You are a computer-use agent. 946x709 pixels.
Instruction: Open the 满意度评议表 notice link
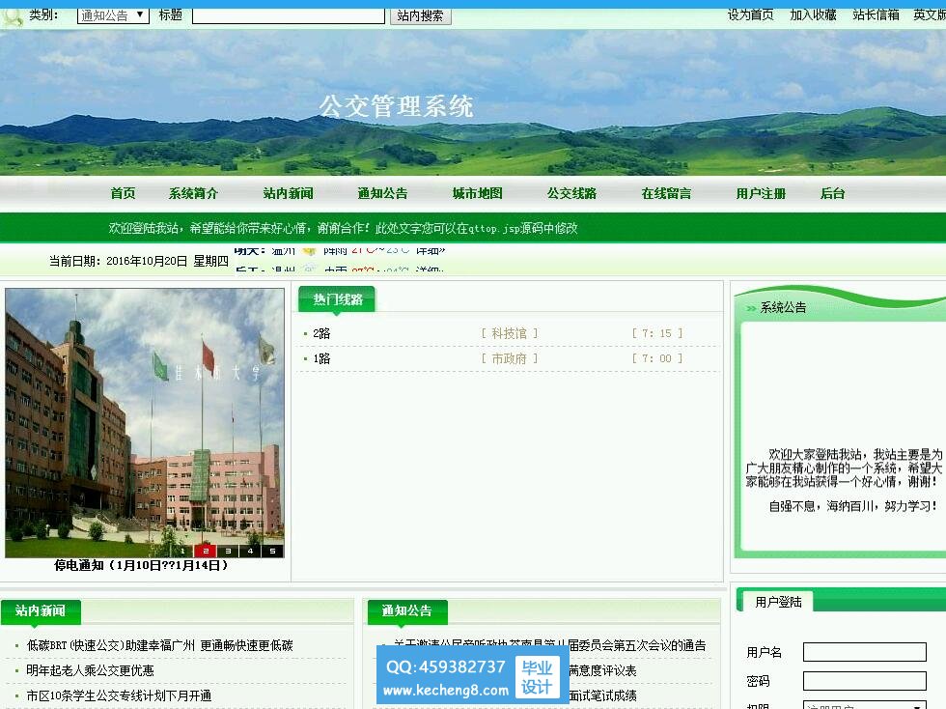tap(602, 670)
